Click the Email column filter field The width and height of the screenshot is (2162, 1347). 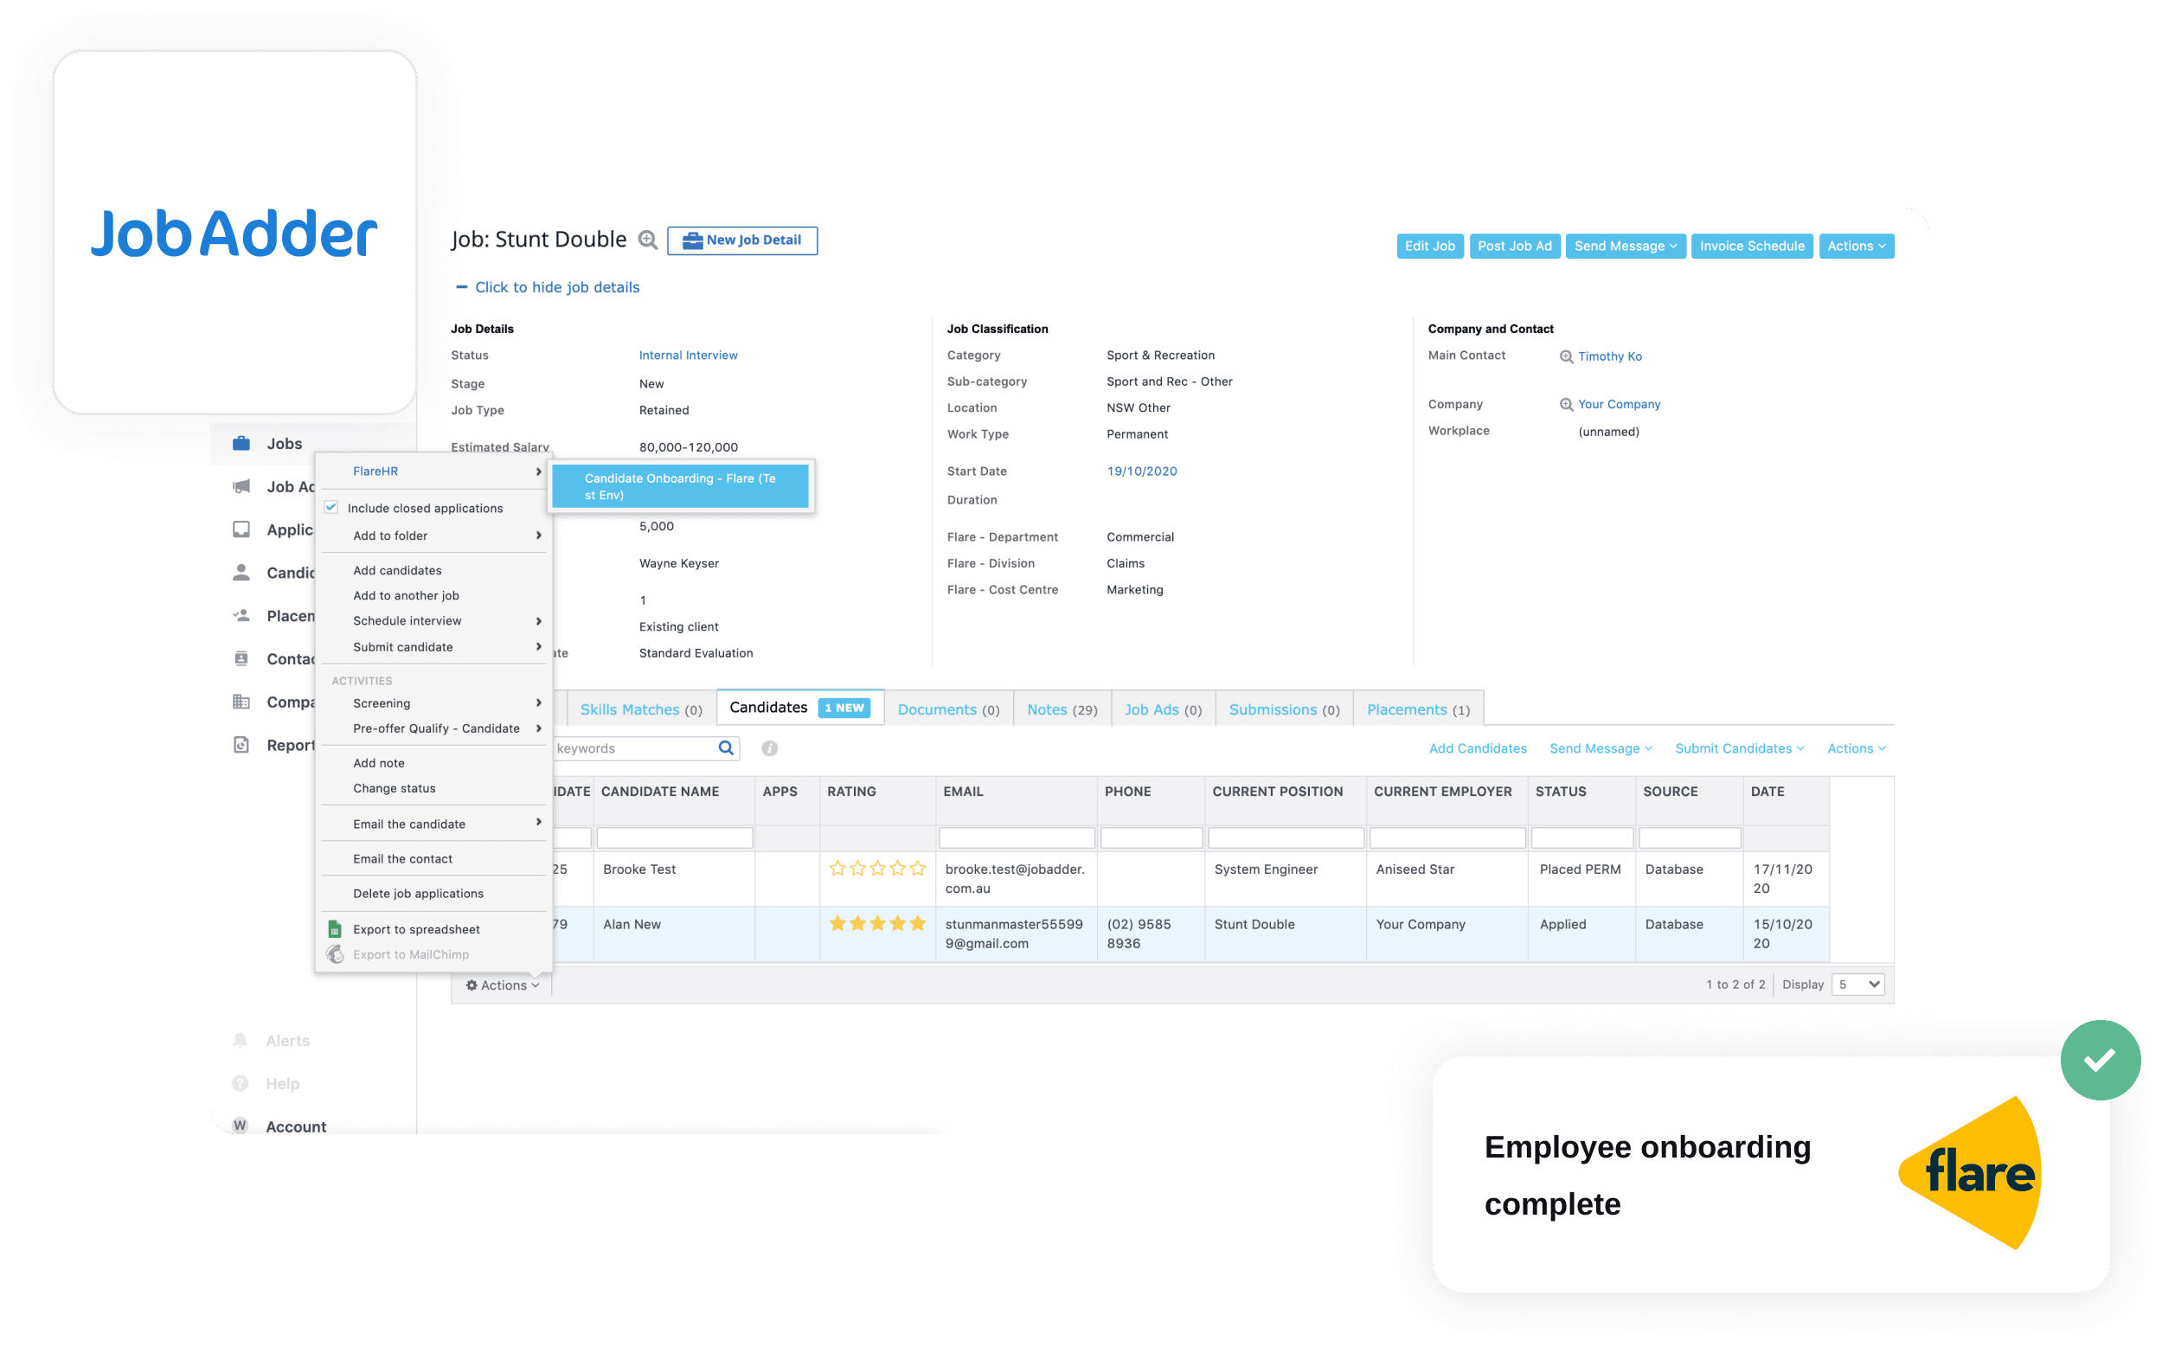(x=1017, y=837)
